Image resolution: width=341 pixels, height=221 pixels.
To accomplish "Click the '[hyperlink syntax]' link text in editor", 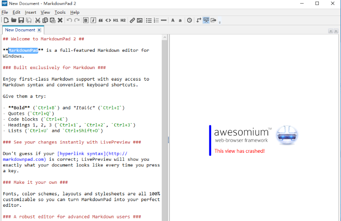I will click(81, 154).
